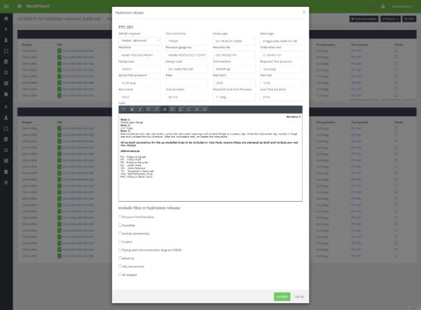The height and width of the screenshot is (310, 421).
Task: Click the Required Leak Test Pressure field
Action: (234, 97)
